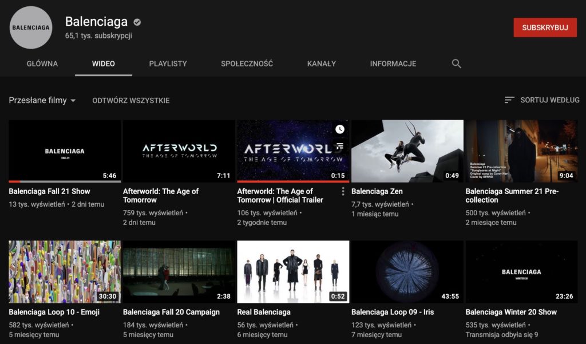Viewport: 586px width, 344px height.
Task: Click the 500 tys. wyświetleń view count
Action: click(x=496, y=213)
